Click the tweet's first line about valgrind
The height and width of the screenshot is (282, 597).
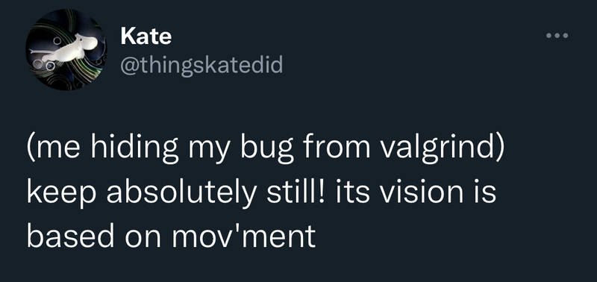[266, 148]
